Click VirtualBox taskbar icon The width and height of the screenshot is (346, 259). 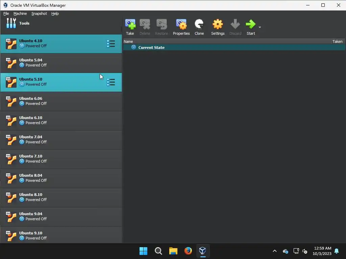[x=203, y=251]
